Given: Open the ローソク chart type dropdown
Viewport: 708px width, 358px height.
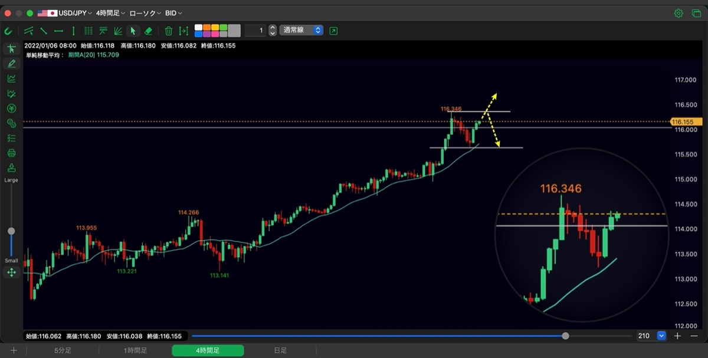Looking at the screenshot, I should coord(146,13).
